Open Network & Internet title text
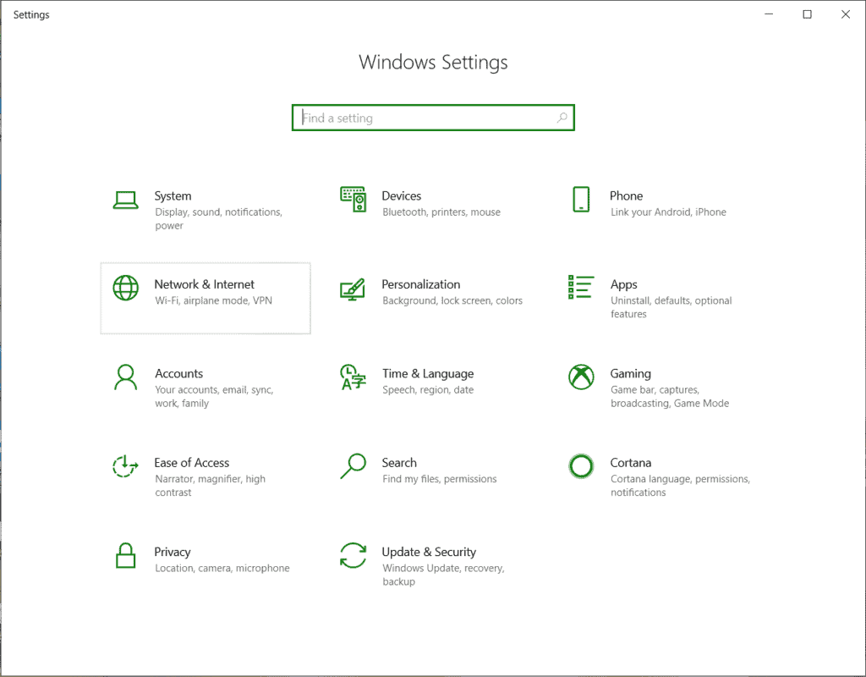Screen dimensions: 866x677 click(x=205, y=284)
